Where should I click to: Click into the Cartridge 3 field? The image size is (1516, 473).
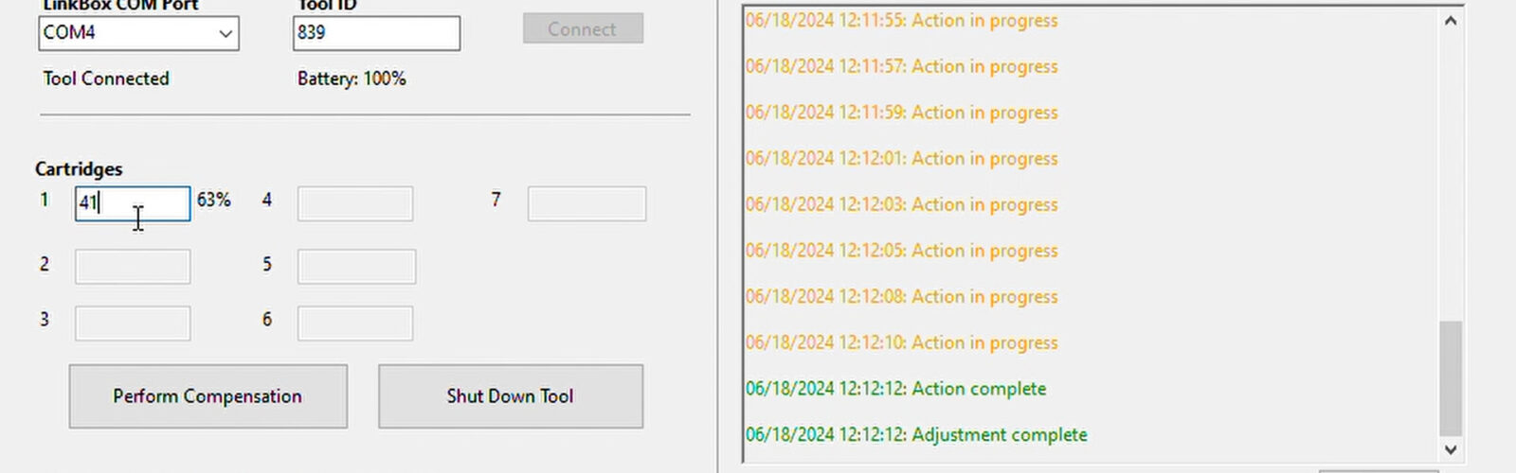(133, 324)
